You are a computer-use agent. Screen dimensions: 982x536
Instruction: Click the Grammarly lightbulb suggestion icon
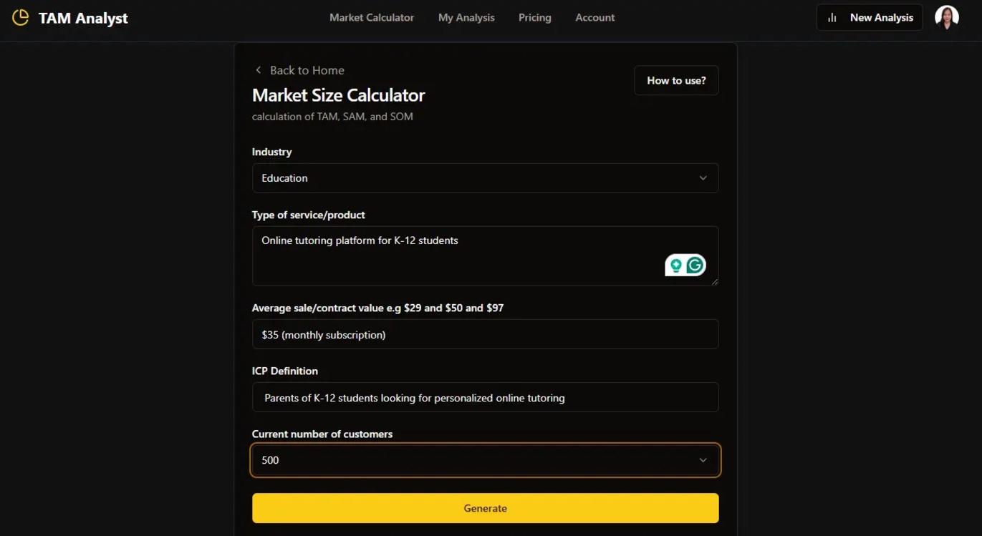[675, 265]
